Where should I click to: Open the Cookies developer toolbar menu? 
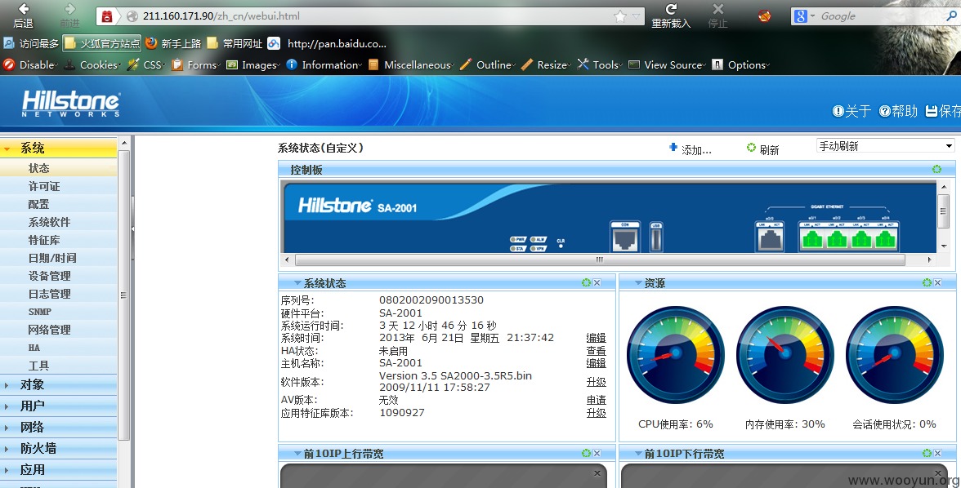pyautogui.click(x=92, y=65)
